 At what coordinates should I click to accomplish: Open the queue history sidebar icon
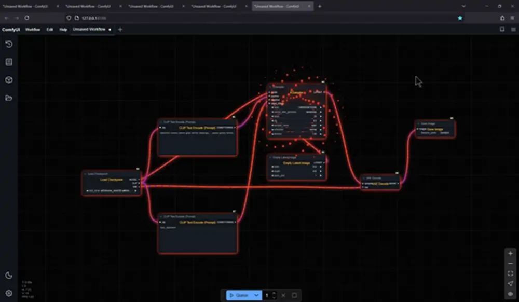[9, 44]
